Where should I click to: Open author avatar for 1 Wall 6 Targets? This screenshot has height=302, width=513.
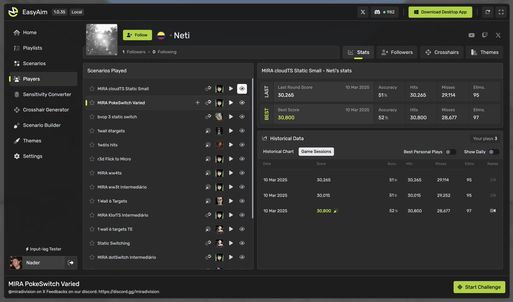click(219, 201)
